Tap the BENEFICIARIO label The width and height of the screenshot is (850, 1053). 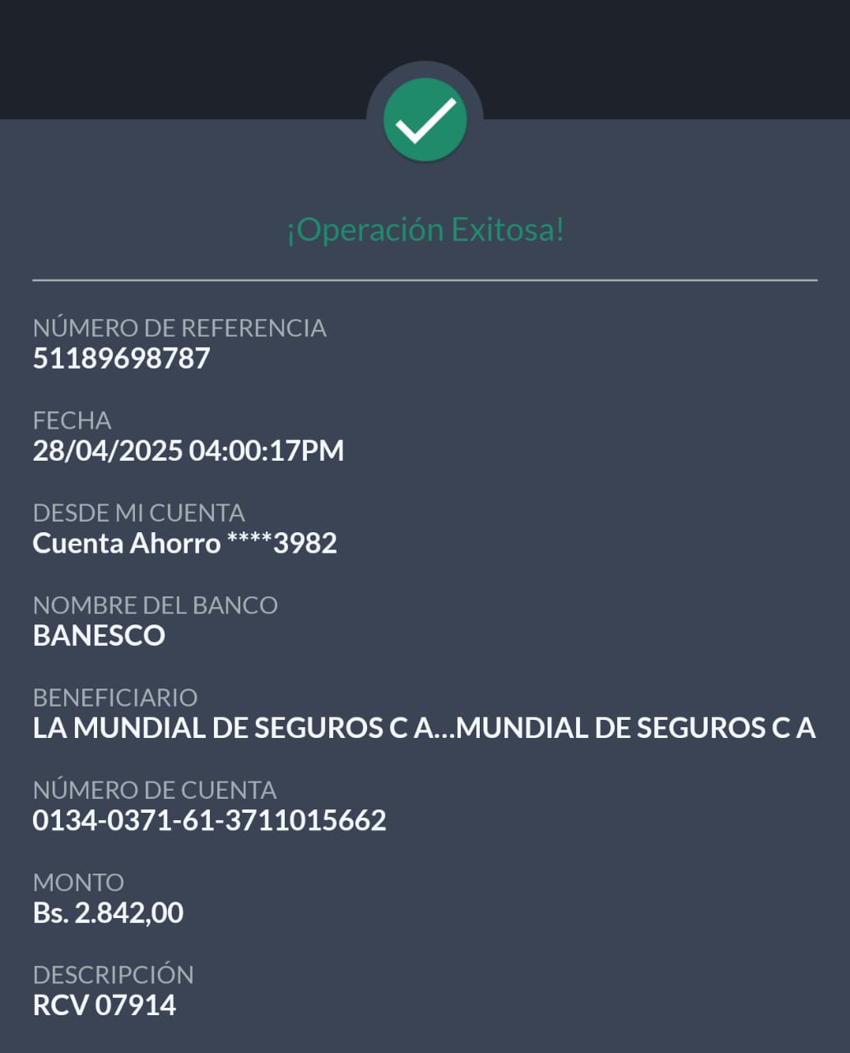(115, 698)
